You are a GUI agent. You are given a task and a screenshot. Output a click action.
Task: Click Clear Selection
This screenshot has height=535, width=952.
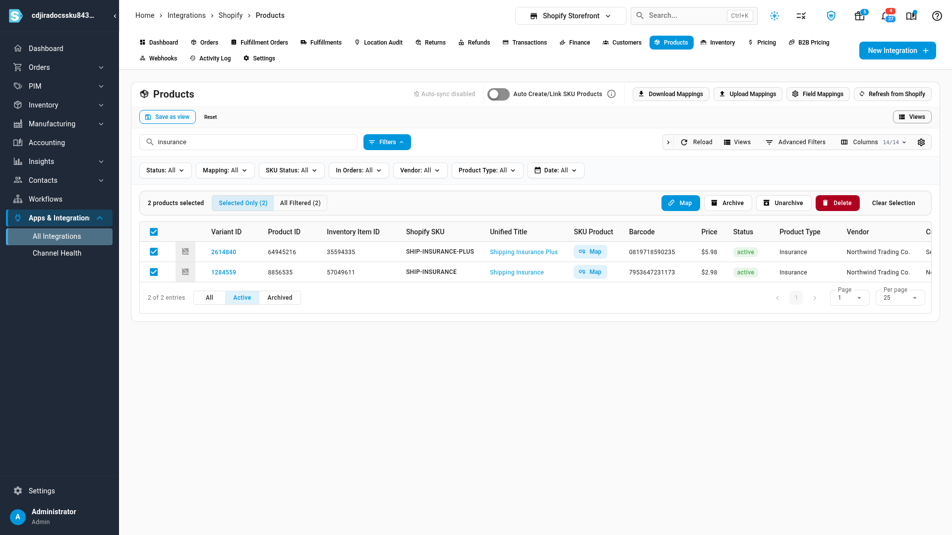tap(893, 203)
